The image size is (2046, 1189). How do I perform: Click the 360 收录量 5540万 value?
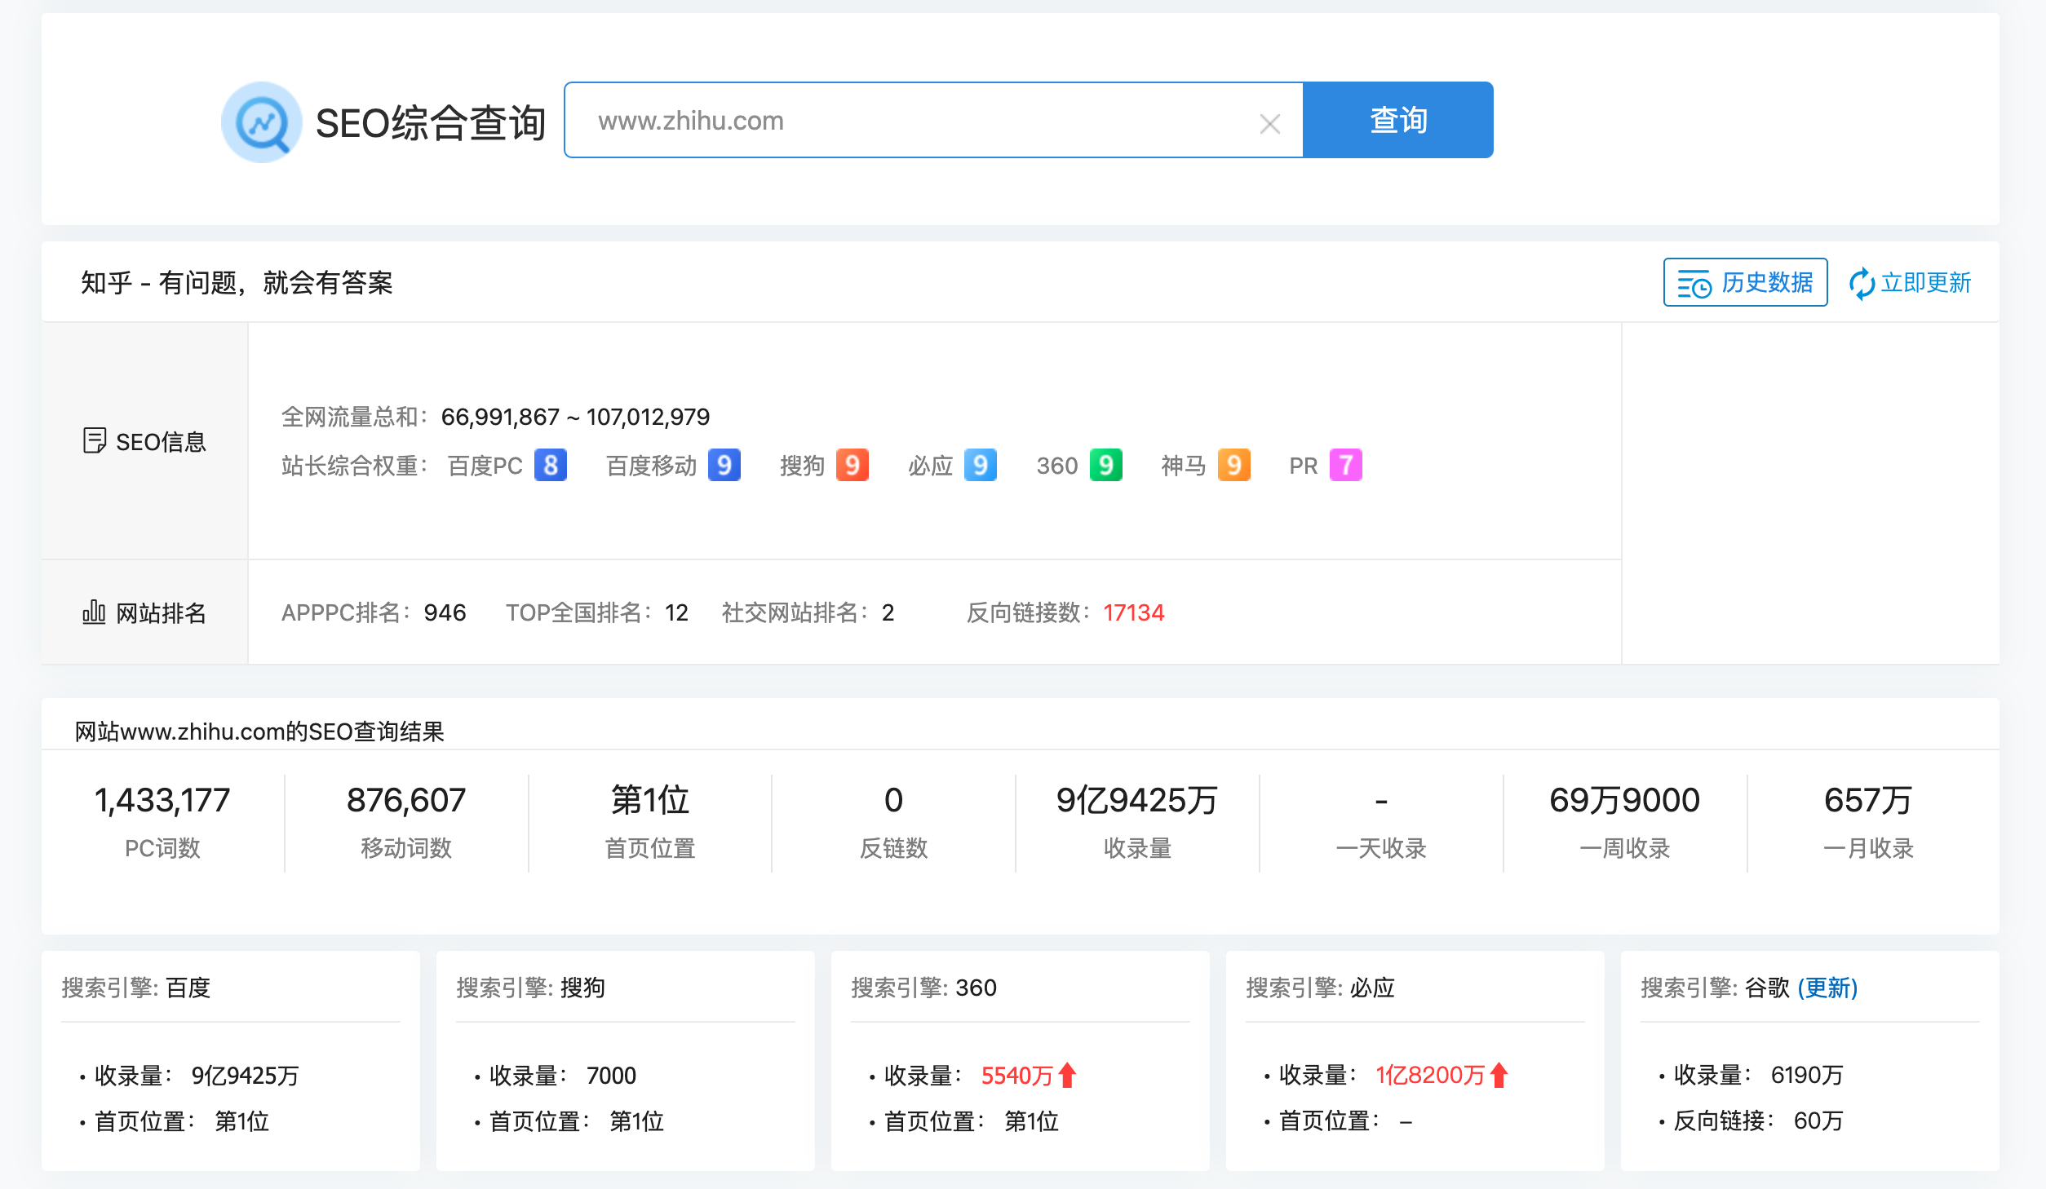pos(1016,1076)
